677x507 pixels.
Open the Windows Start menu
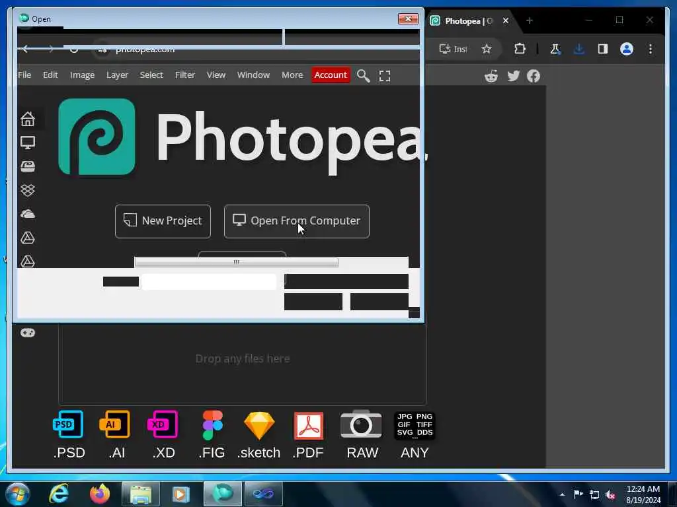17,494
